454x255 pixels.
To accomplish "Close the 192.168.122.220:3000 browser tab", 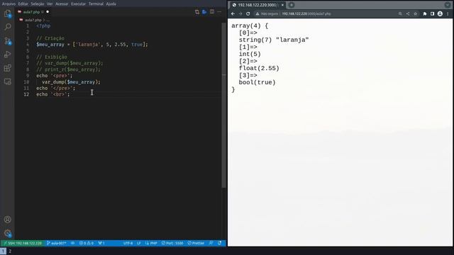I will click(x=282, y=5).
